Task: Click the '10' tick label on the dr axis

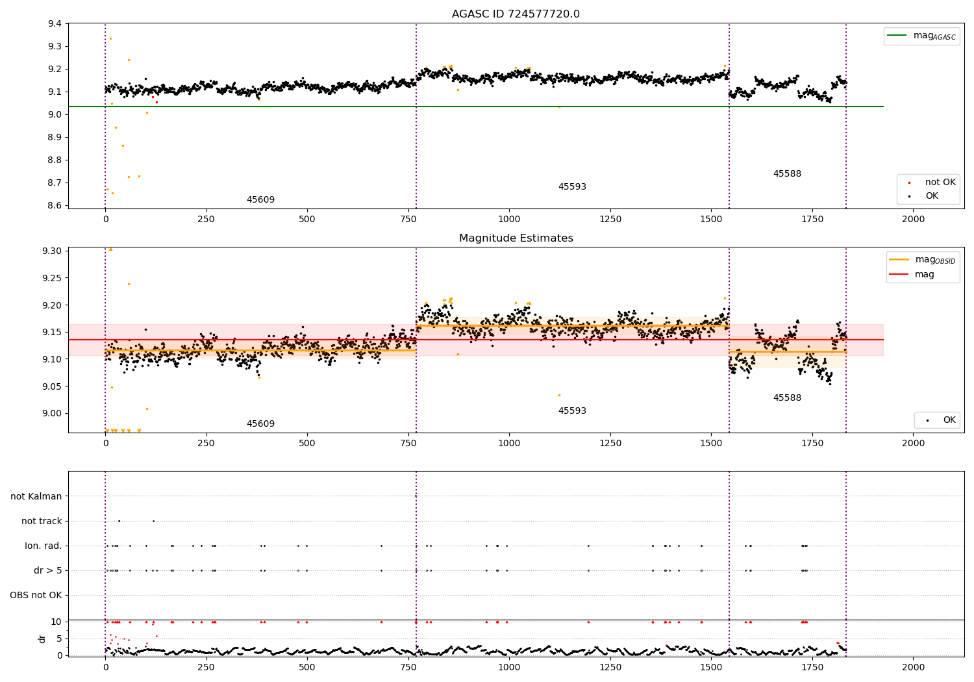Action: tap(56, 622)
